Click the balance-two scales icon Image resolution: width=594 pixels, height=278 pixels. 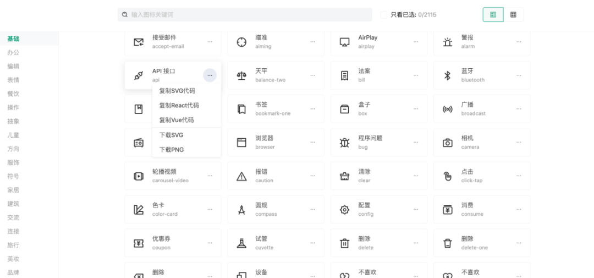[x=241, y=75]
